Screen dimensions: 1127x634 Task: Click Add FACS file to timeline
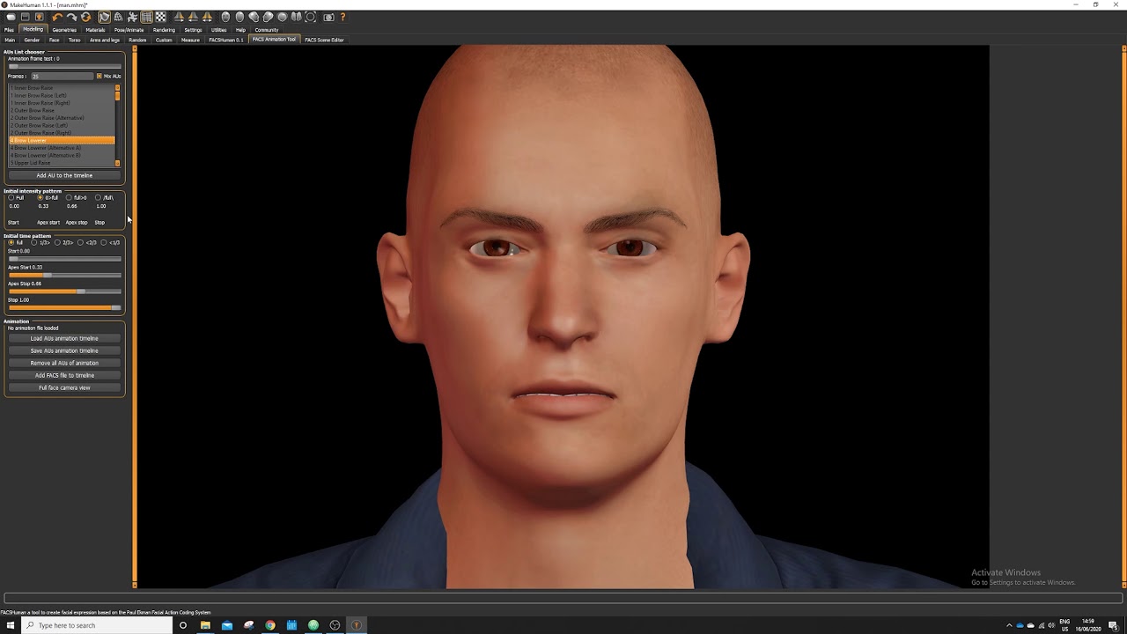[64, 375]
